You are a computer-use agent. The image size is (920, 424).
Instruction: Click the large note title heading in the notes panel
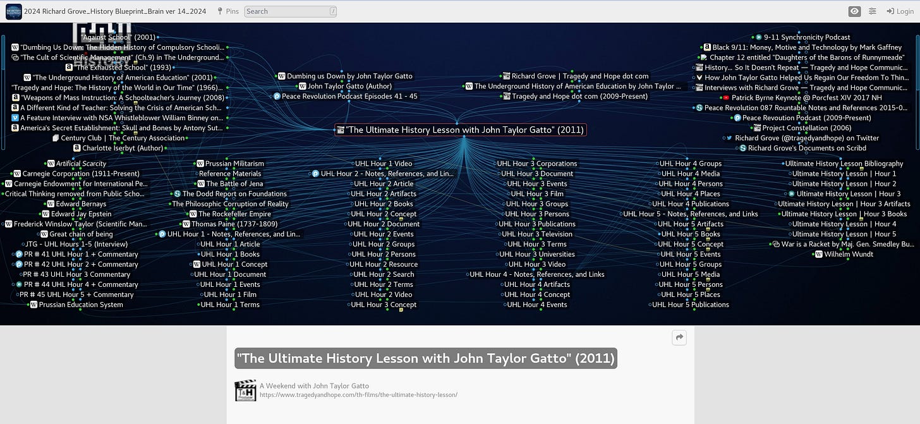(425, 358)
